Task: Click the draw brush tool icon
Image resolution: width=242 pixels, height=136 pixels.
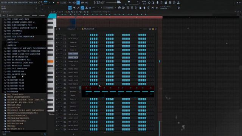Action: click(78, 8)
